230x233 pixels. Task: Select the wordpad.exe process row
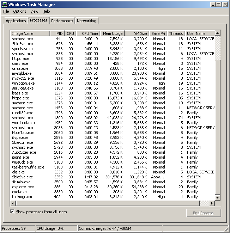pyautogui.click(x=113, y=123)
